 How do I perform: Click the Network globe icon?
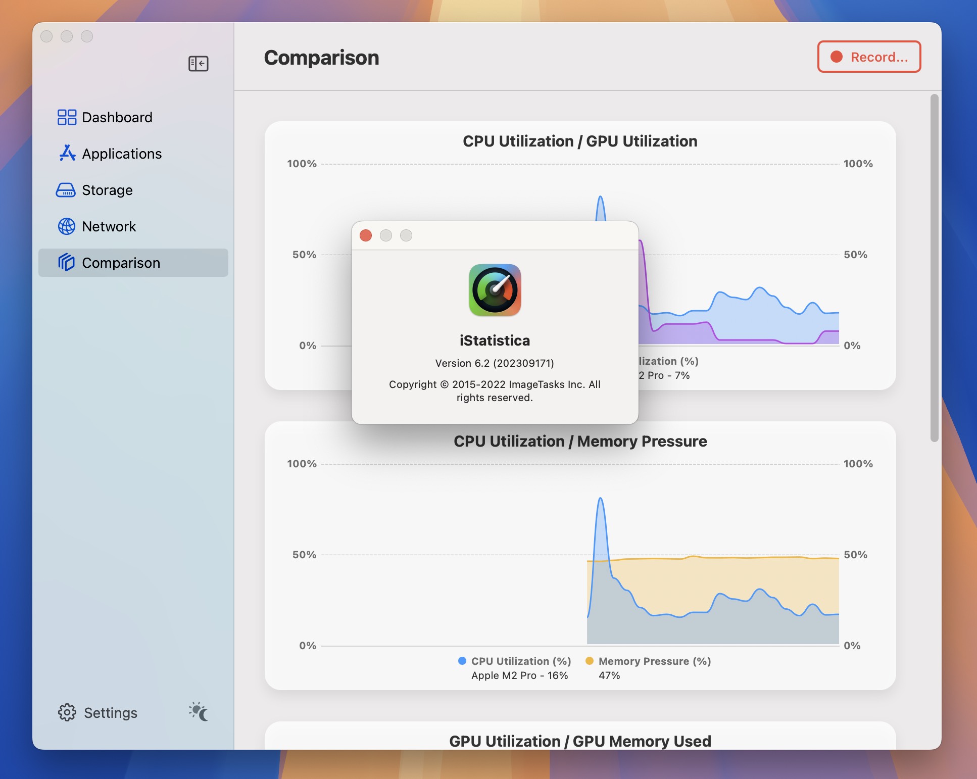coord(67,226)
